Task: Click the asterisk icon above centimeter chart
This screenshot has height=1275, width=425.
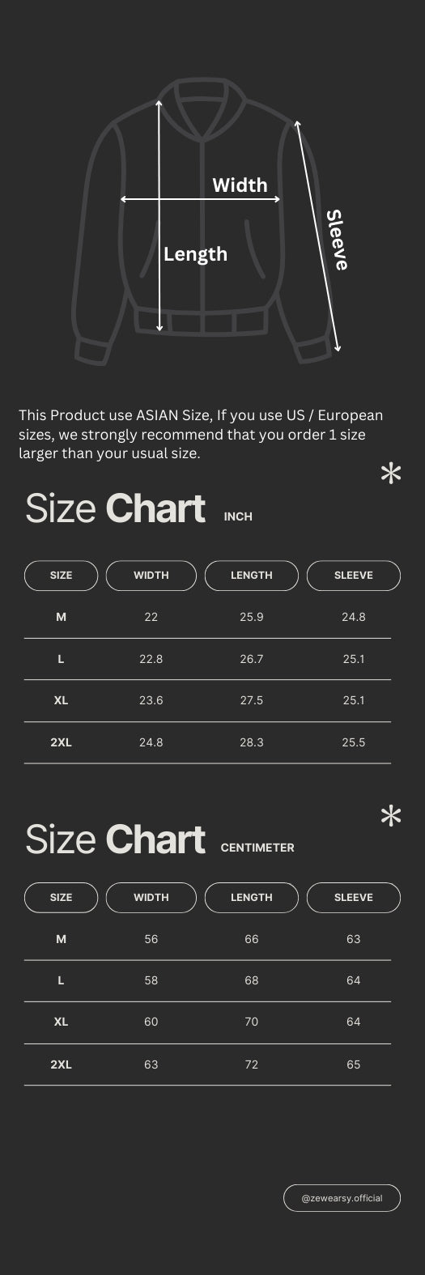Action: coord(391,817)
